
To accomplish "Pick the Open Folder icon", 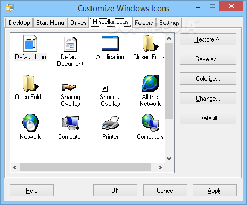I will pos(30,83).
